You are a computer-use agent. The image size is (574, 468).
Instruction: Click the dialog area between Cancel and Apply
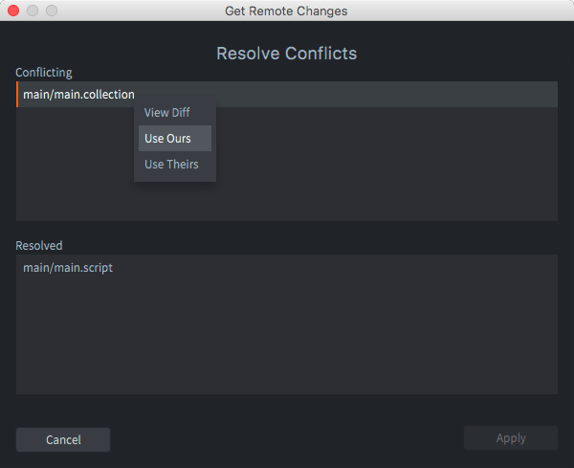[x=287, y=438]
